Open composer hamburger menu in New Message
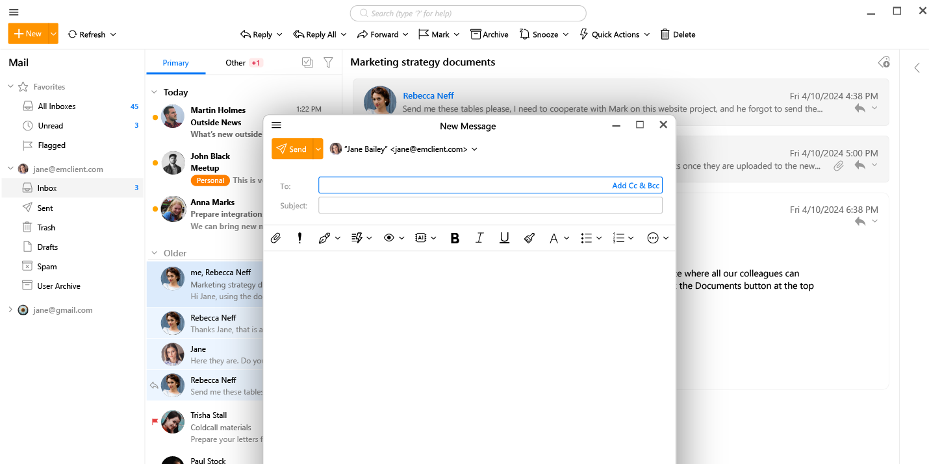 coord(276,125)
